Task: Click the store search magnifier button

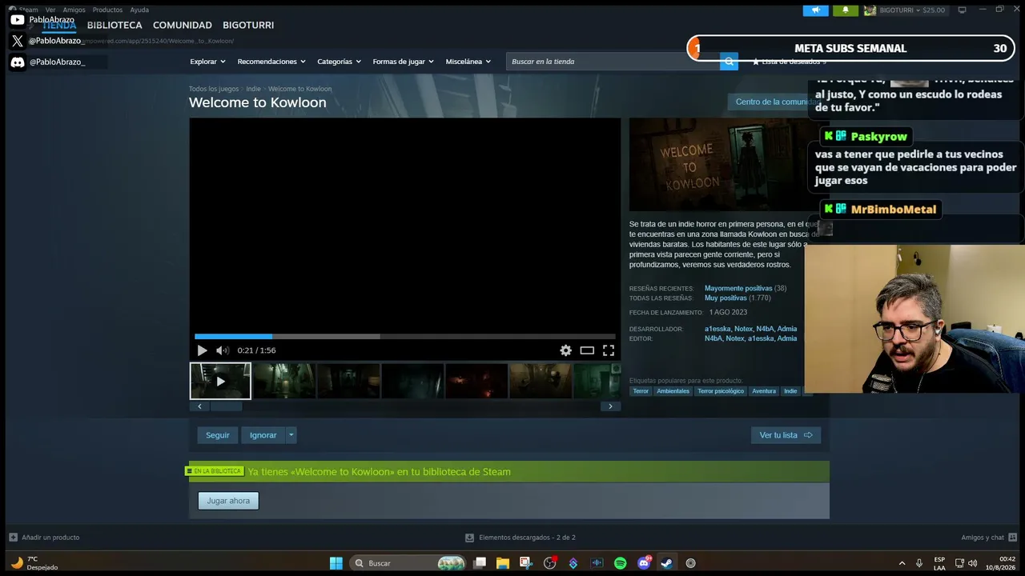Action: click(x=729, y=62)
